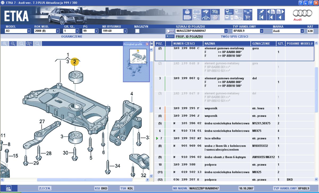
Task: Click callout number 4 in the drawing
Action: [131, 94]
